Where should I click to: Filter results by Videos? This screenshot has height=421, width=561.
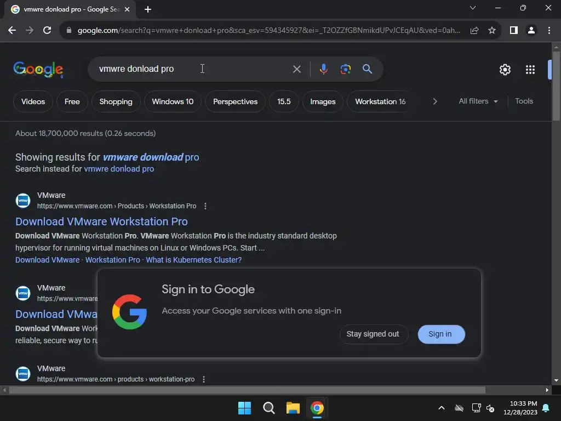pyautogui.click(x=33, y=101)
